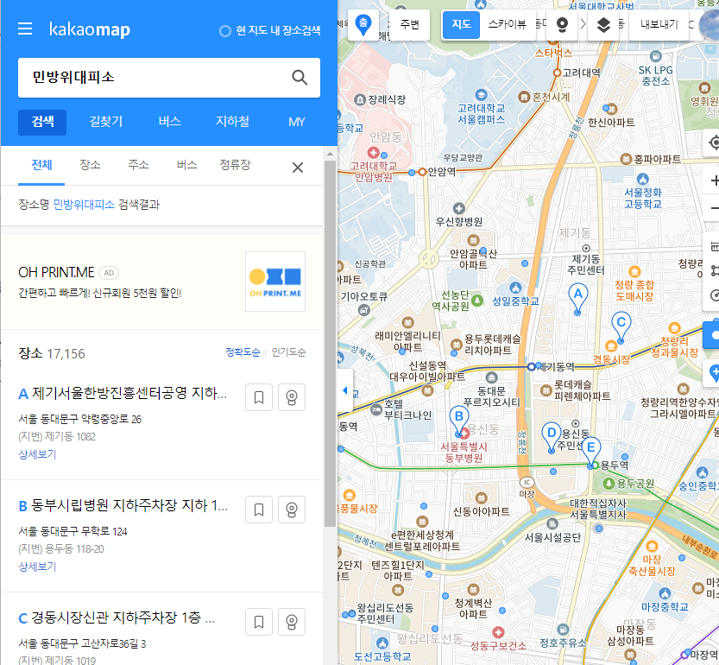Zoom in the map with plus

coord(713,180)
